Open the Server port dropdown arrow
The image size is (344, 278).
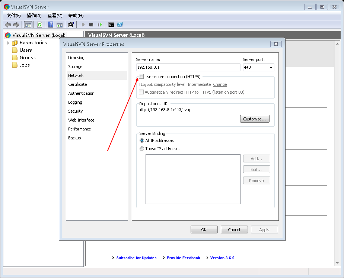(271, 68)
